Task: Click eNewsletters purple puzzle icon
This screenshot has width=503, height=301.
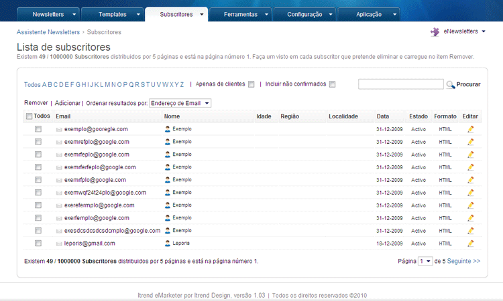Action: (x=435, y=31)
